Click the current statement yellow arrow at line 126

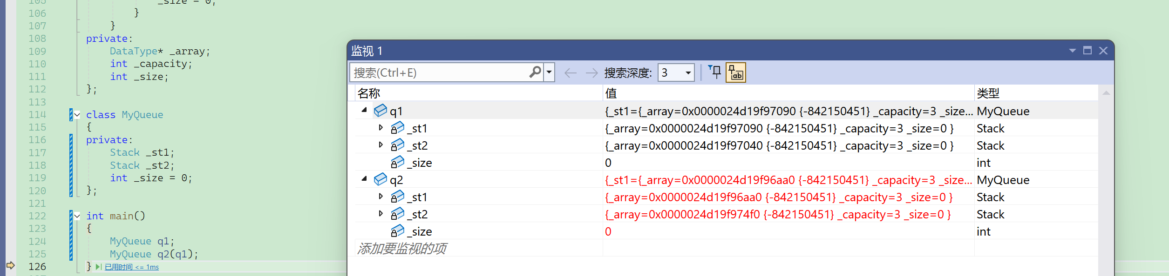pos(10,266)
